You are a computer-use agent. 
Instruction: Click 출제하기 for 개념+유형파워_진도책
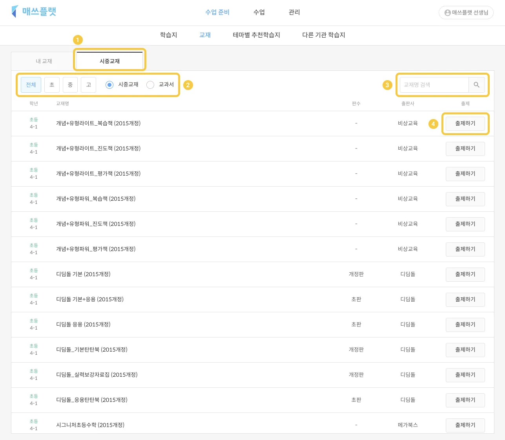coord(465,224)
